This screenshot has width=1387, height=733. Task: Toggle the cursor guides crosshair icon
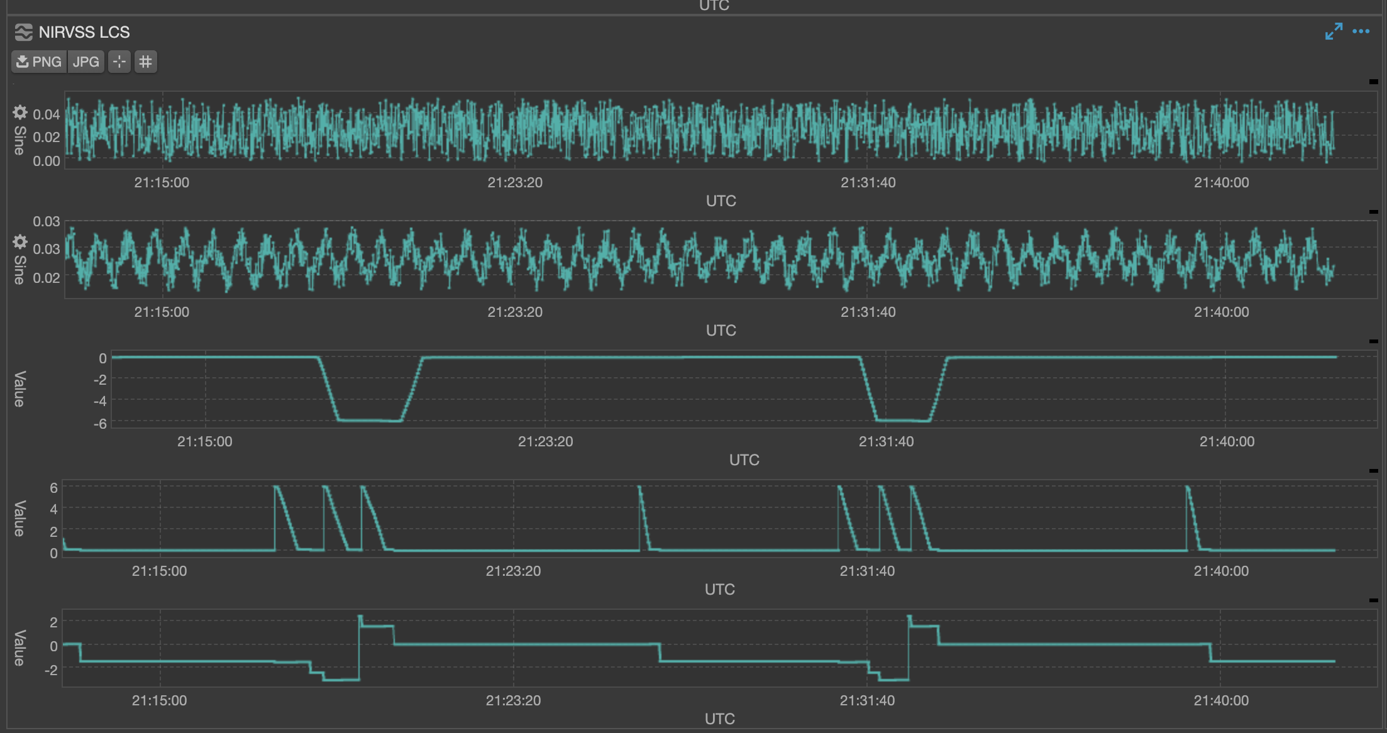click(118, 62)
